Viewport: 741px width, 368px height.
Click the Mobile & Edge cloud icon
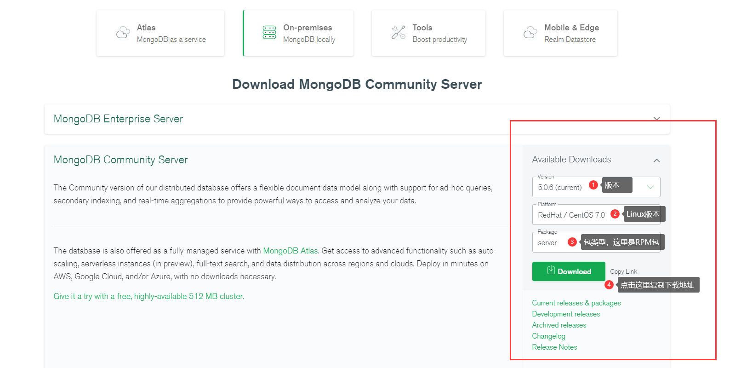[x=530, y=33]
